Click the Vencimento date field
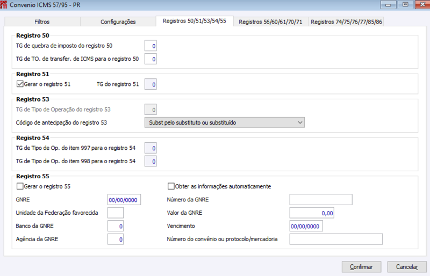430x276 pixels. (x=306, y=226)
